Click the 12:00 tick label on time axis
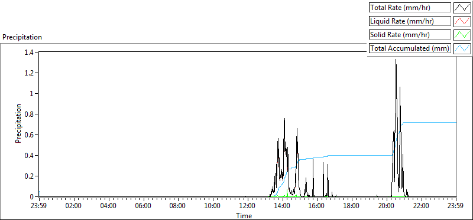 tap(248, 206)
